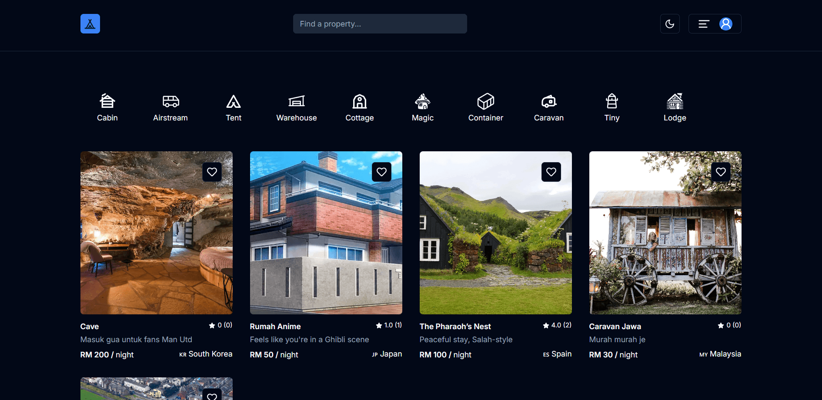Click the RM 200 / night price
The image size is (822, 400).
(x=107, y=355)
